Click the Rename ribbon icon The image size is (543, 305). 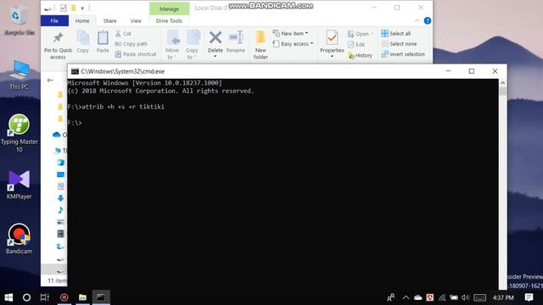(x=236, y=42)
